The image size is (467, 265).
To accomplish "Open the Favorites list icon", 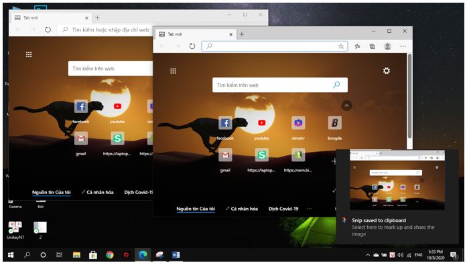I will tap(357, 46).
